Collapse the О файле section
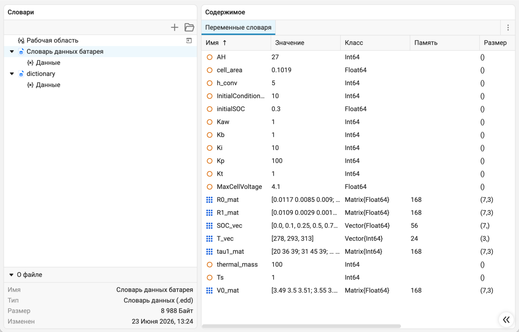 (x=11, y=275)
